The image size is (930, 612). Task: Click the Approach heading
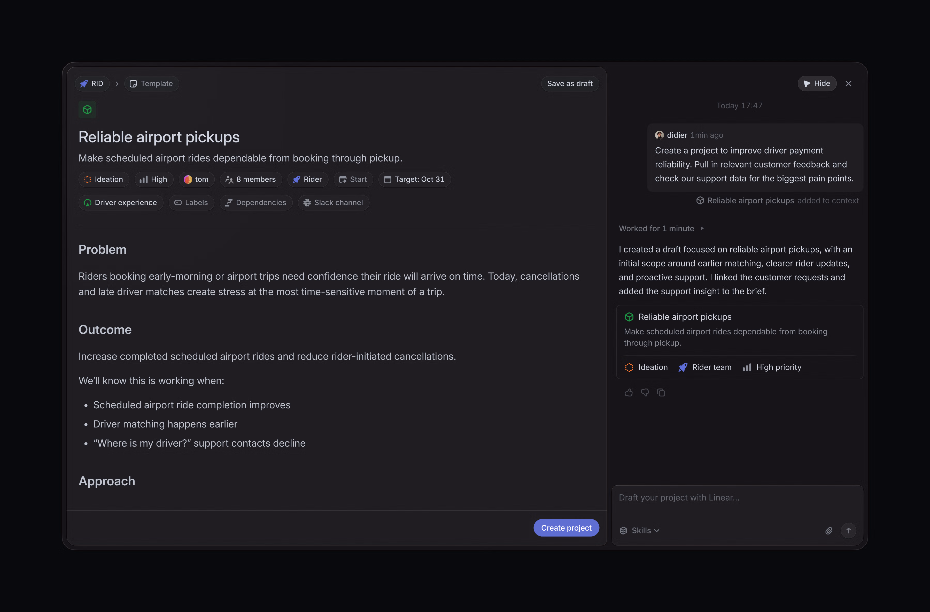pos(107,481)
